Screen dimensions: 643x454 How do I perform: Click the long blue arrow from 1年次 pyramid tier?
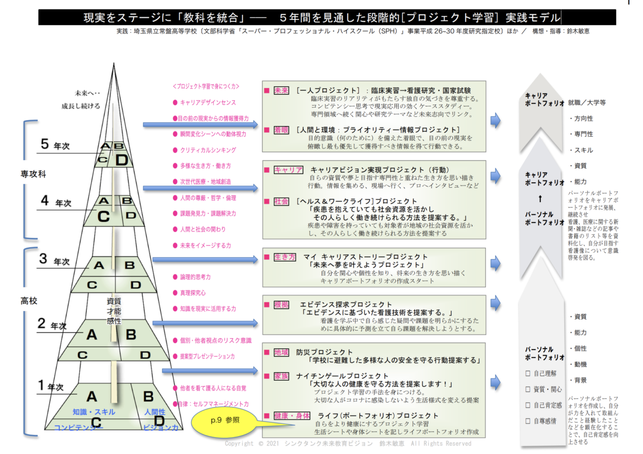point(209,370)
